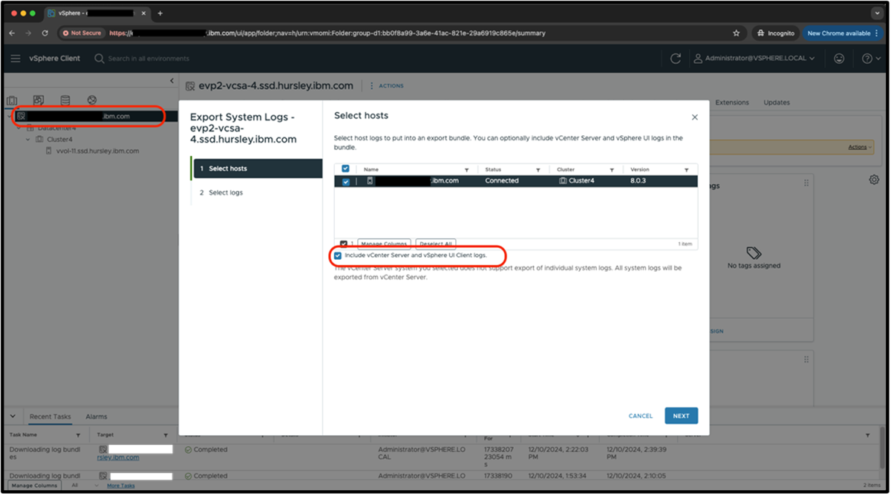Uncheck the ibm.com host row checkbox
Image resolution: width=891 pixels, height=496 pixels.
click(345, 181)
